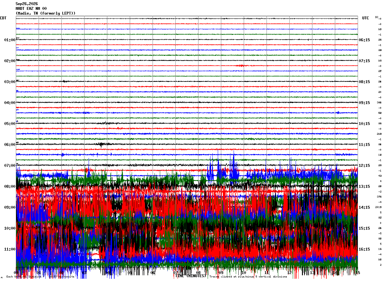Viewport: 383px width, 281px height.
Task: Click the 06:15 UTC row label
Action: 364,40
